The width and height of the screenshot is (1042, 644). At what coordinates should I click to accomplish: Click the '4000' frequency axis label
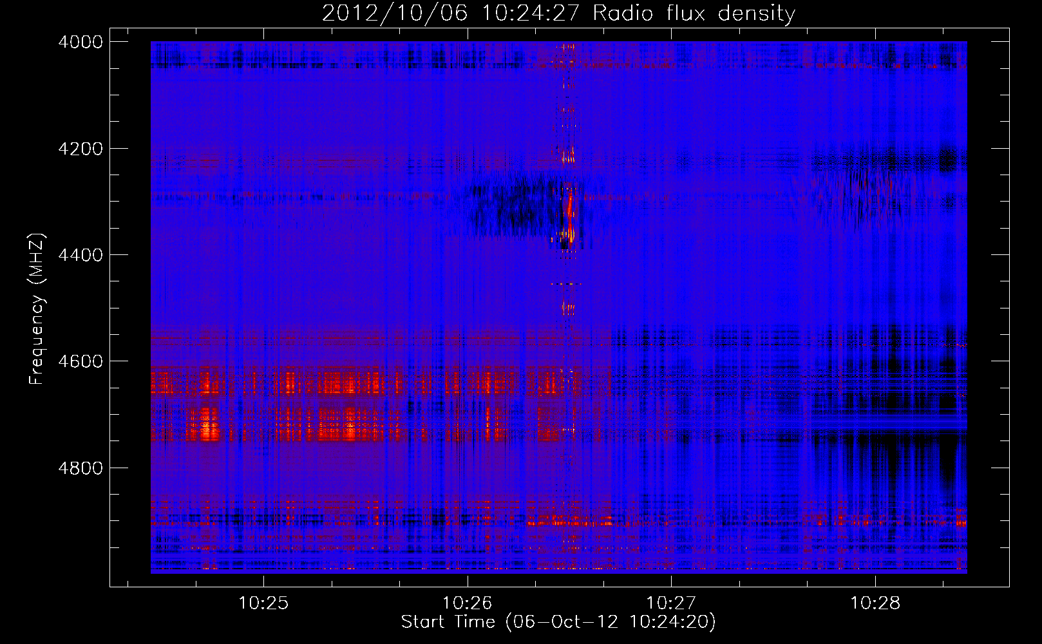pyautogui.click(x=81, y=42)
